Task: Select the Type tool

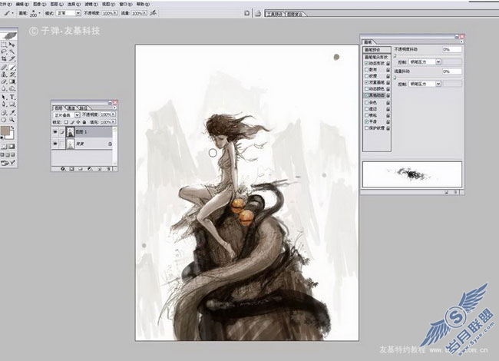Action: click(x=12, y=97)
